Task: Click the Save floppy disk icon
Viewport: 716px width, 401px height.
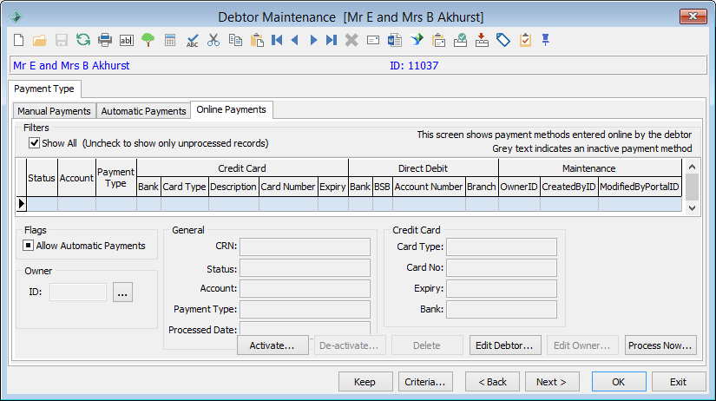Action: coord(62,40)
